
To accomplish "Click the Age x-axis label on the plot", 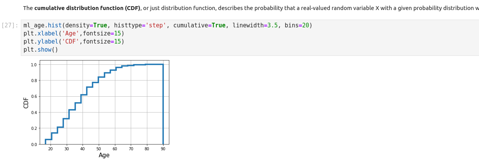I will coord(104,155).
